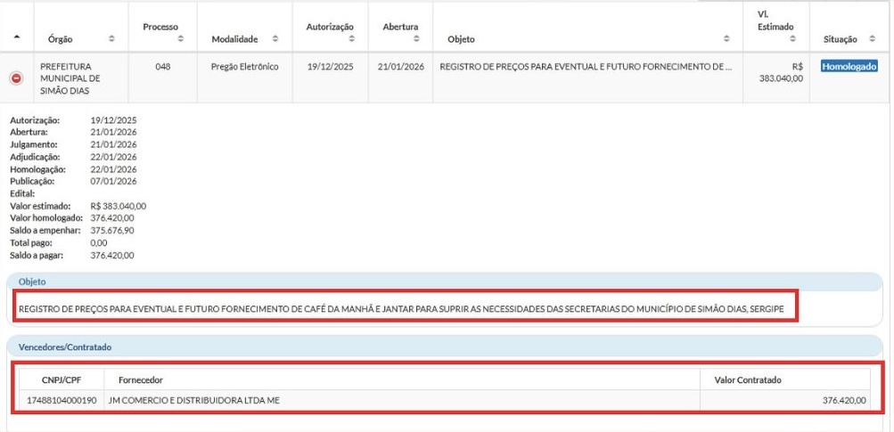Click the sort arrows in the Objeto column header

tap(726, 39)
